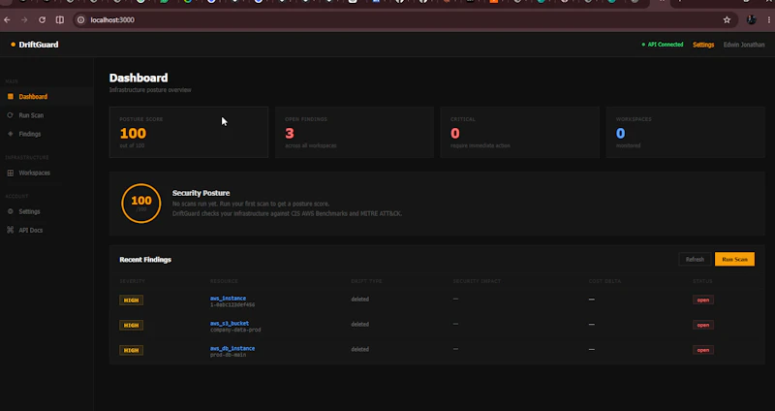This screenshot has height=411, width=775.
Task: Open the aws_db_instance resource link
Action: pos(232,348)
